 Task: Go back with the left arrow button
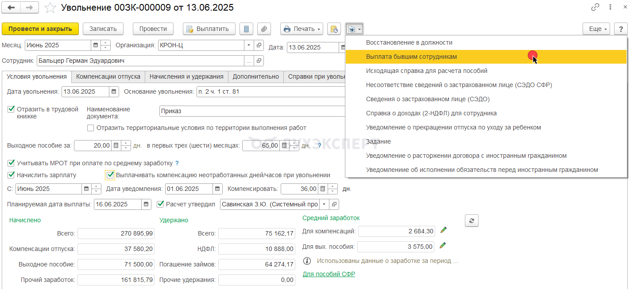(12, 8)
